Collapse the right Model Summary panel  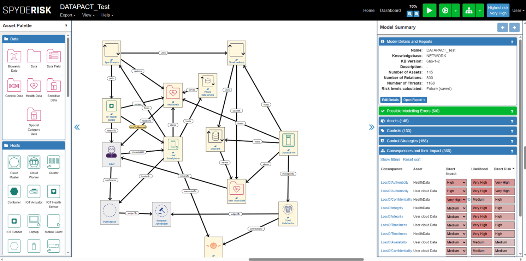(371, 127)
